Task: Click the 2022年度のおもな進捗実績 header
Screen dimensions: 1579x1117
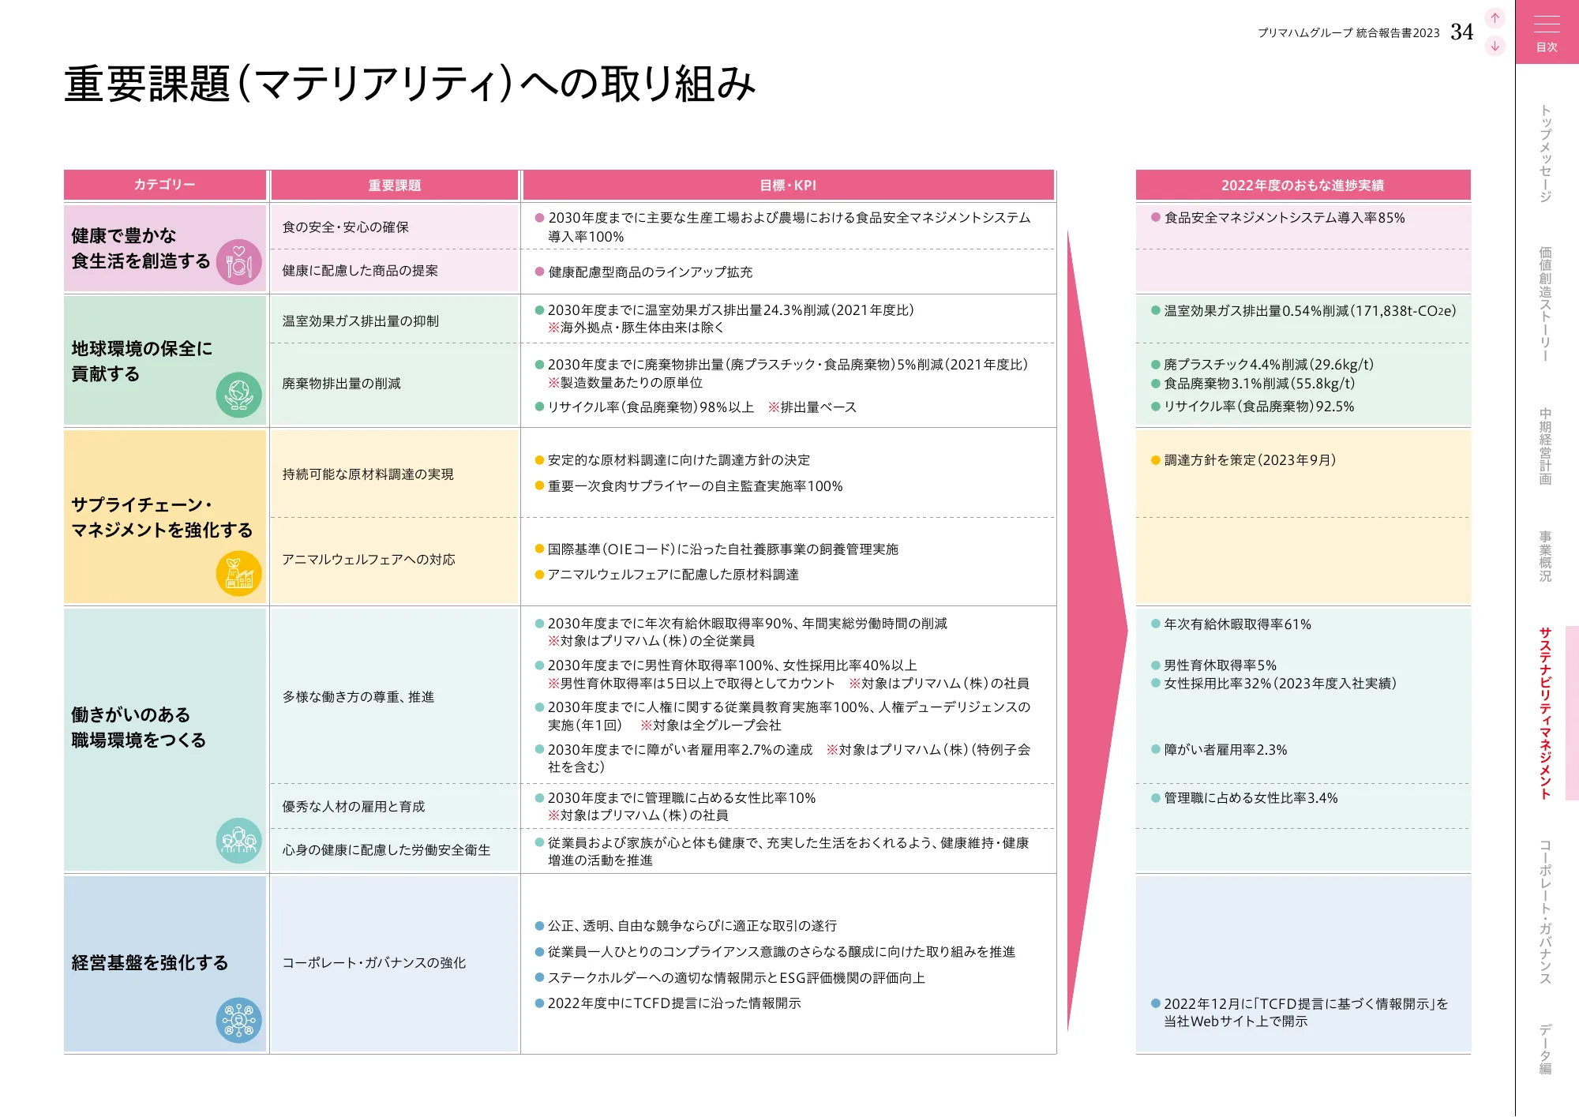Action: tap(1303, 186)
